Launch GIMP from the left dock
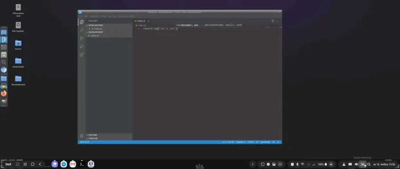 click(x=4, y=101)
